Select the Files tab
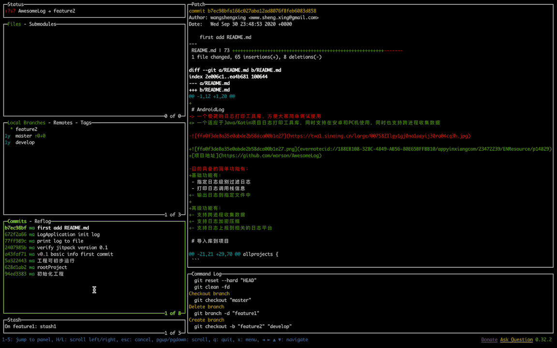This screenshot has width=557, height=348. point(14,24)
